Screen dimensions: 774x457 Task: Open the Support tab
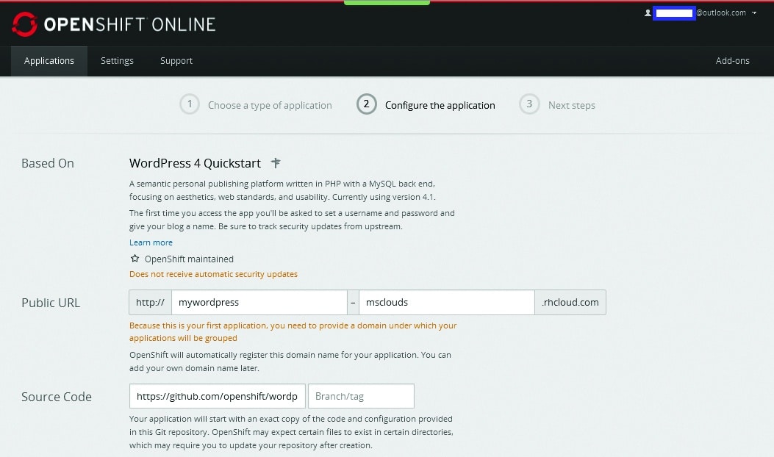(176, 61)
